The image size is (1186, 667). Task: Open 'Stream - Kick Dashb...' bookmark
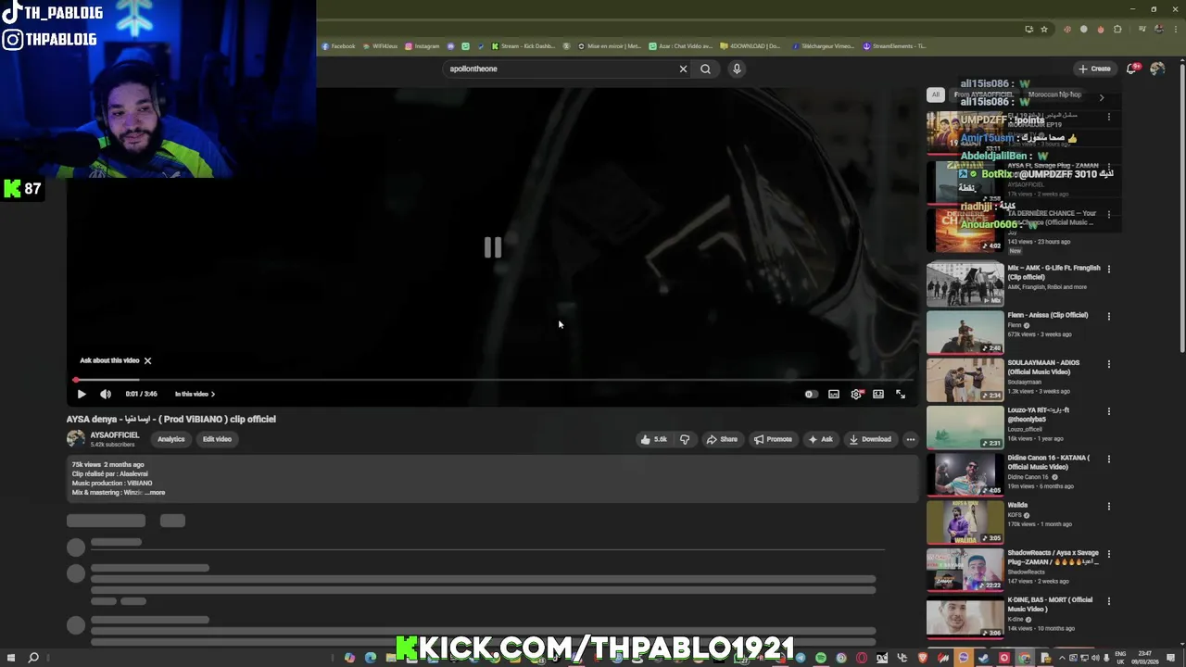coord(524,46)
